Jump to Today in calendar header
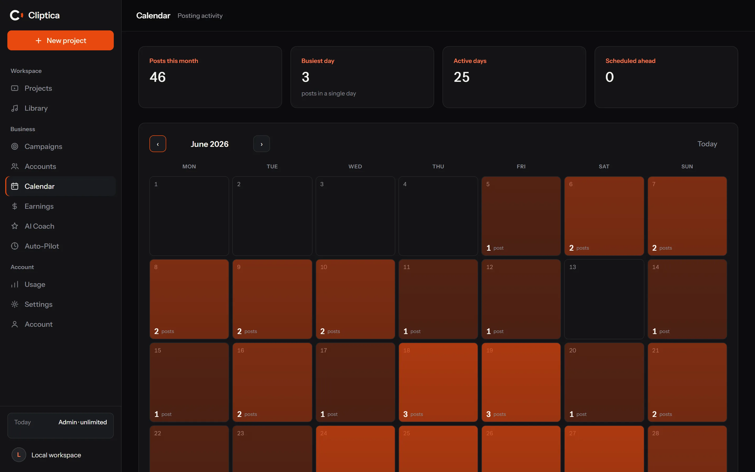The width and height of the screenshot is (755, 472). click(x=707, y=144)
